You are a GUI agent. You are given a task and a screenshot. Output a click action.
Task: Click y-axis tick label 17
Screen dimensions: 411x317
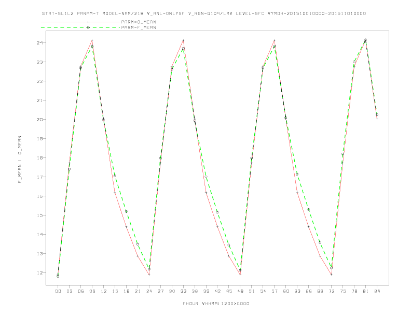pyautogui.click(x=39, y=177)
